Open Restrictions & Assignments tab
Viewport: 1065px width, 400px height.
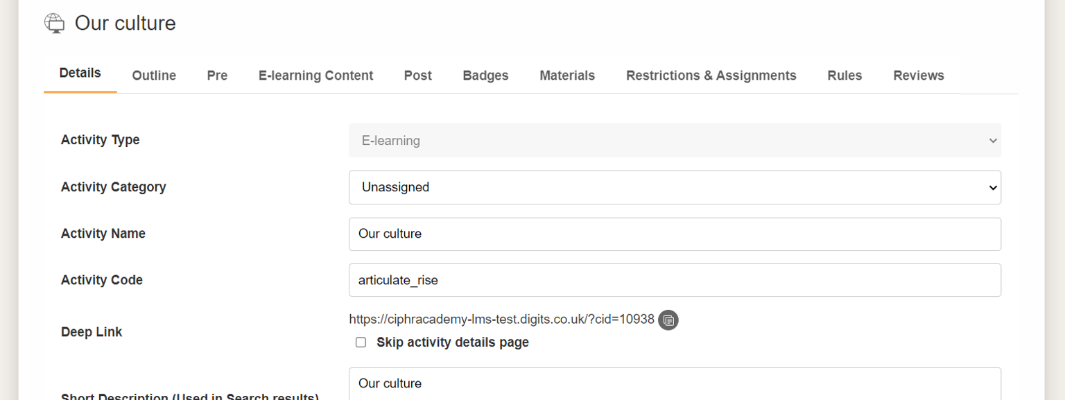click(x=711, y=76)
